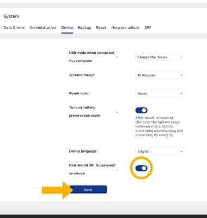Open the Backup tab
This screenshot has width=207, height=218.
pos(84,28)
